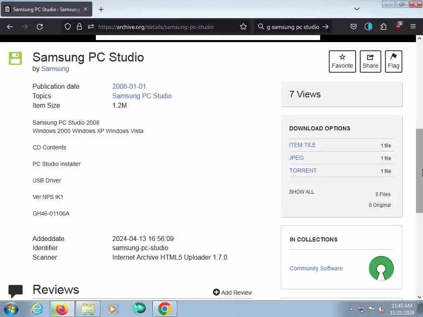Select the Ver.NPS IK1 text line

[x=48, y=197]
